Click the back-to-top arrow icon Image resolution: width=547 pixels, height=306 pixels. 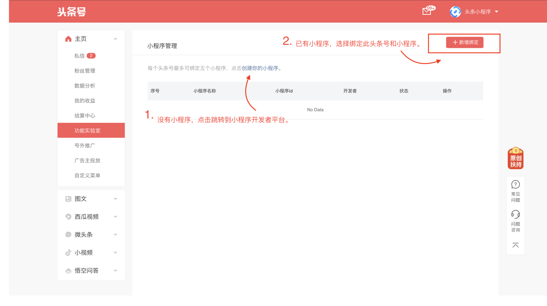click(515, 245)
